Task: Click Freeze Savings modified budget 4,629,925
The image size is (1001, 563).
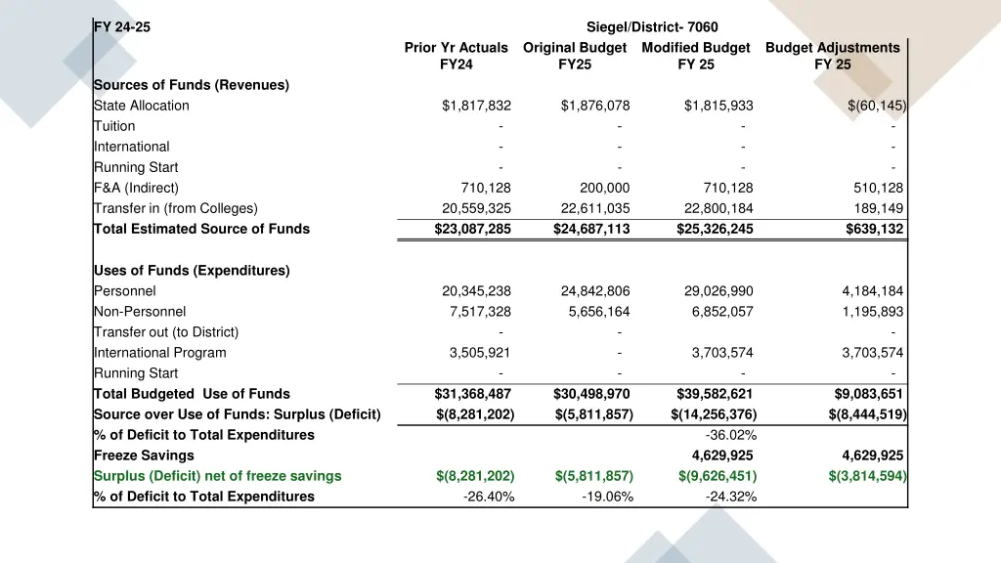Action: [722, 455]
